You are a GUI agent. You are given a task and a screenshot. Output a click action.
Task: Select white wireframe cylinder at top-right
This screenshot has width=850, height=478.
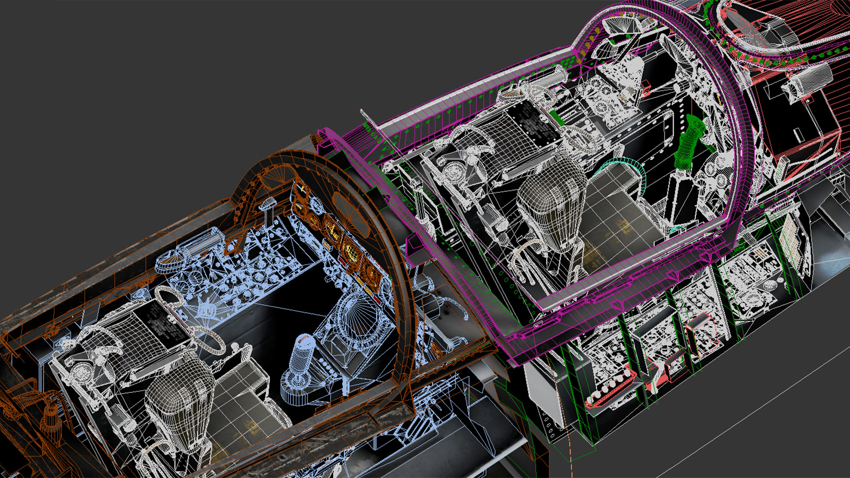click(x=807, y=80)
